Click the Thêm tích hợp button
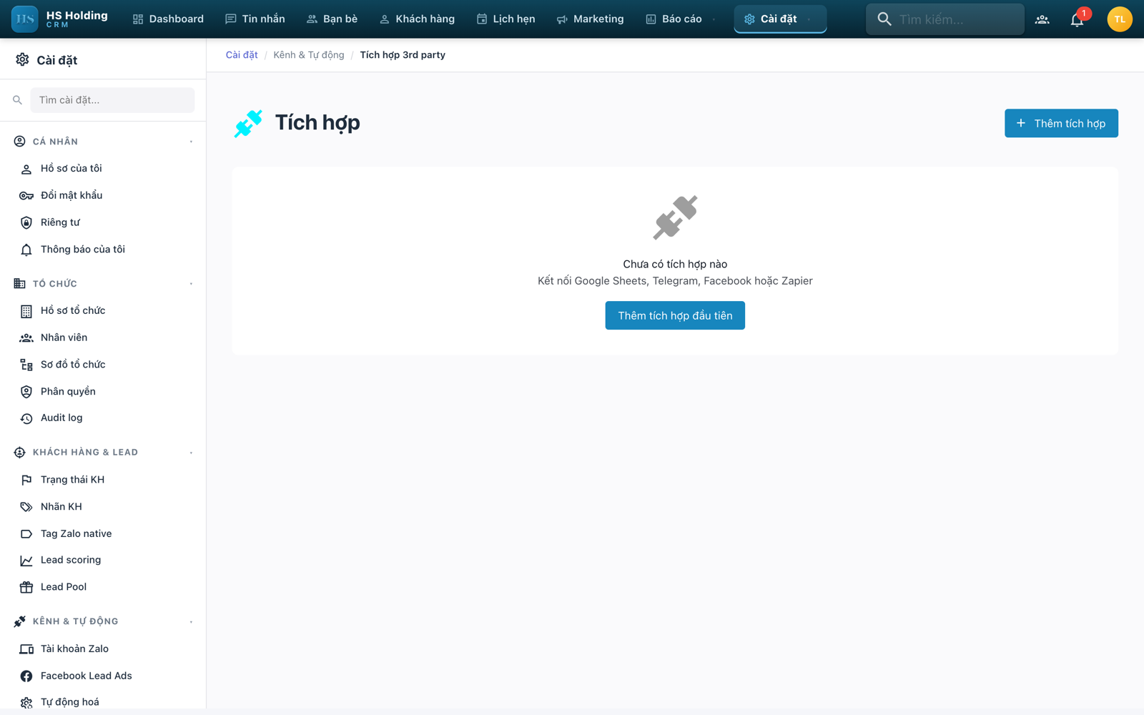The image size is (1144, 715). click(x=1061, y=123)
